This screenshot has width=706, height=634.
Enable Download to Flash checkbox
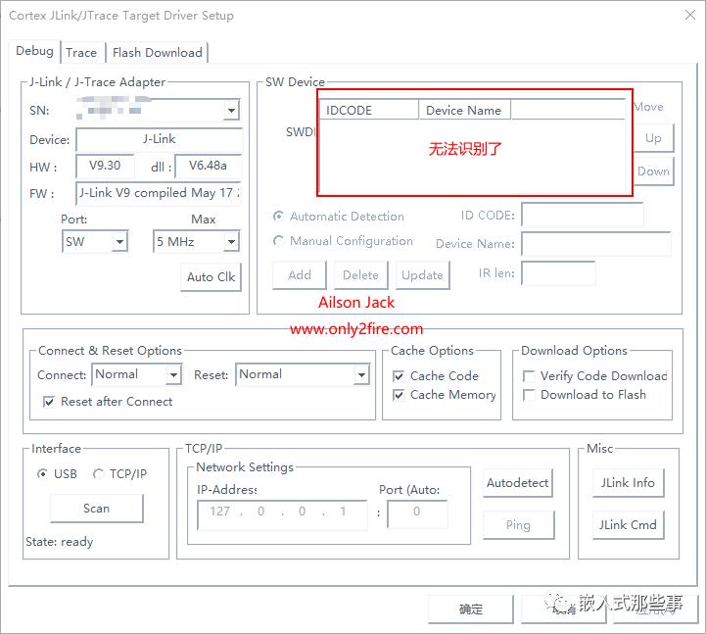529,395
